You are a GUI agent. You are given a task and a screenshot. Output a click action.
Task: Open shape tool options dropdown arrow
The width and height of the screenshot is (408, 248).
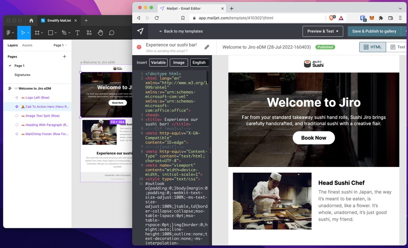click(x=56, y=33)
